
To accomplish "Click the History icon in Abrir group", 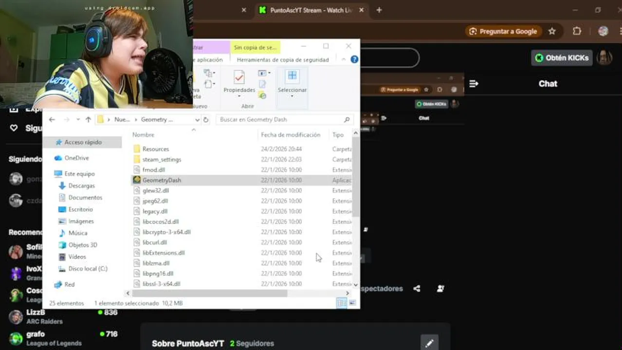I will point(262,96).
